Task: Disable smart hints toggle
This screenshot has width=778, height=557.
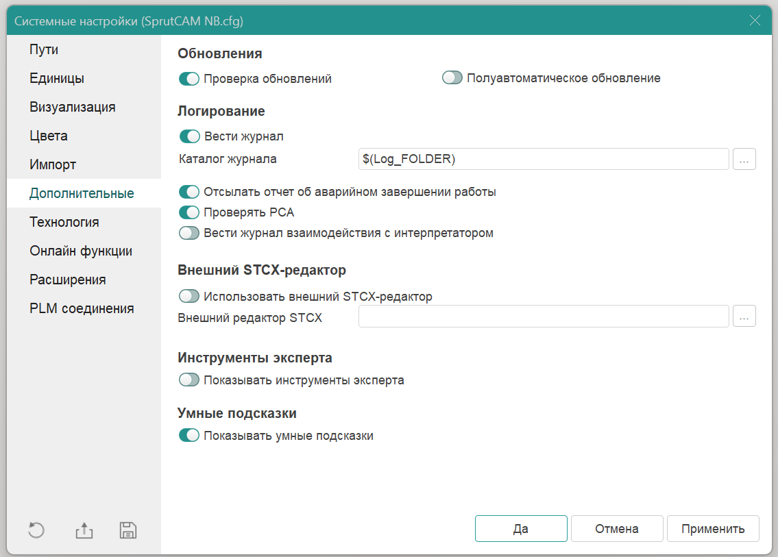Action: [x=189, y=435]
